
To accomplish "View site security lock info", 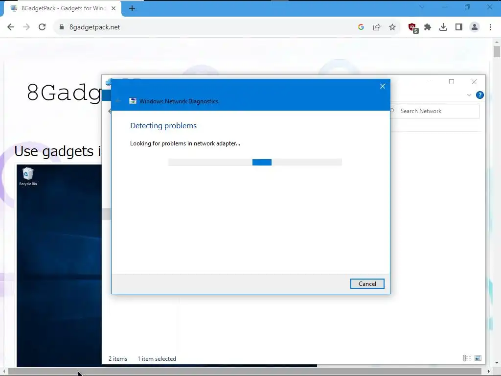I will click(62, 27).
